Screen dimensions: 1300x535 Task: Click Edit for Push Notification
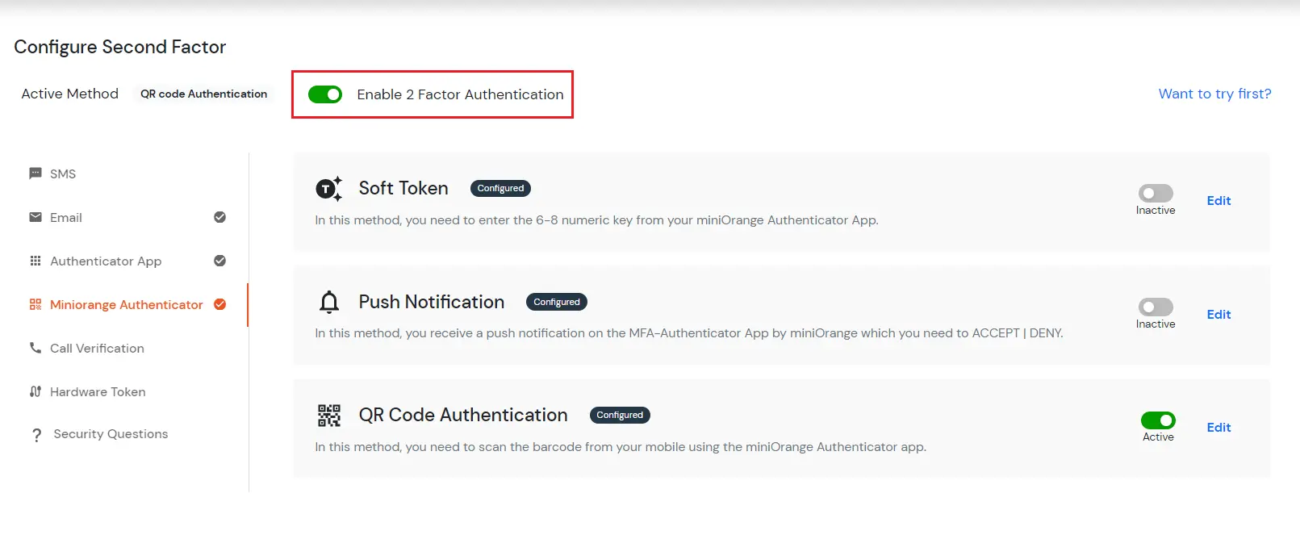click(x=1218, y=315)
